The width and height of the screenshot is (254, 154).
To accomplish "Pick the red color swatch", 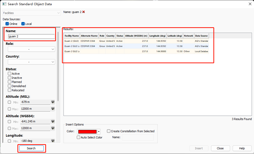I will (x=87, y=132).
